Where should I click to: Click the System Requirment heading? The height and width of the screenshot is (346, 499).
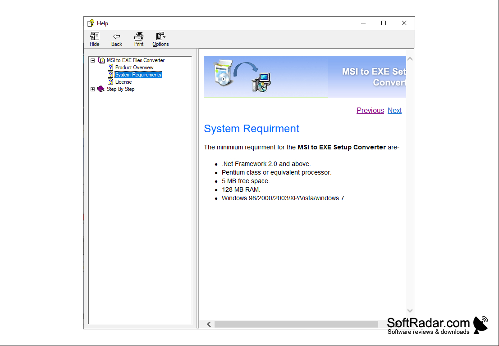click(252, 129)
